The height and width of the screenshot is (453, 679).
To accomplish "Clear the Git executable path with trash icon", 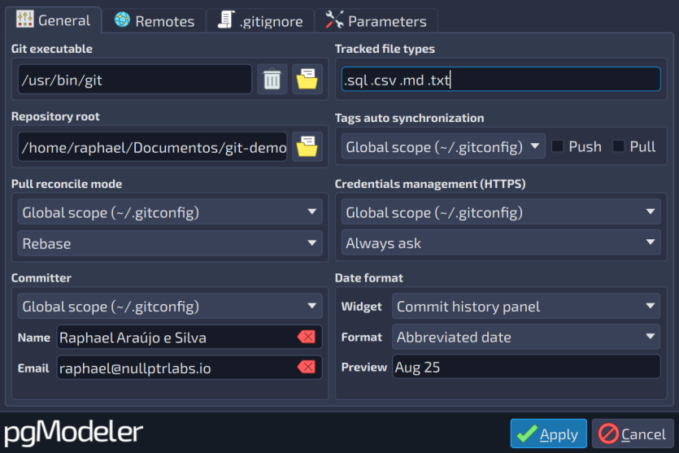I will [x=272, y=79].
